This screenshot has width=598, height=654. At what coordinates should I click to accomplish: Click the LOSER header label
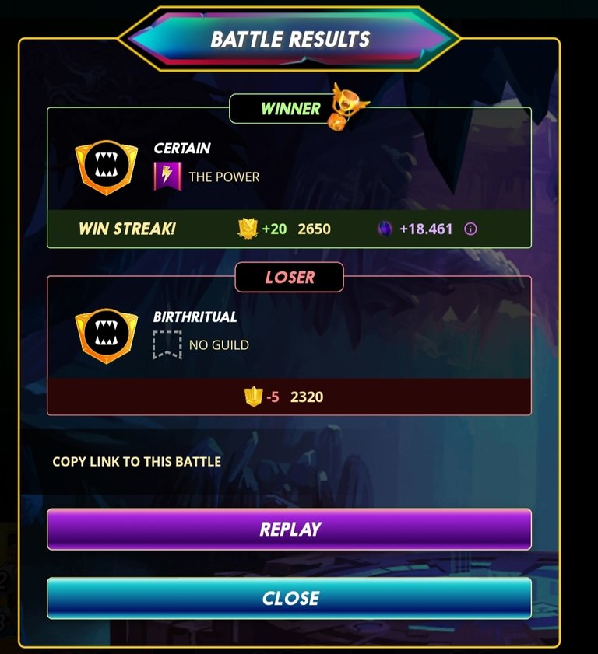290,278
